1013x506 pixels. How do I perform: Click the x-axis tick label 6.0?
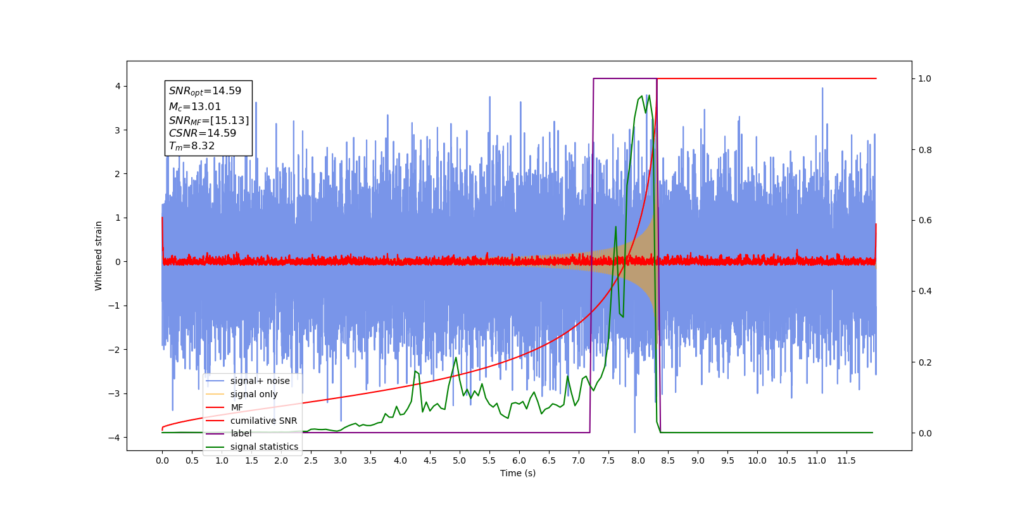pyautogui.click(x=519, y=460)
